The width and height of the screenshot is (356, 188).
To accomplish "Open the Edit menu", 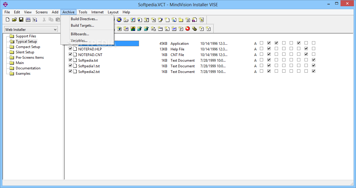I will (x=17, y=12).
